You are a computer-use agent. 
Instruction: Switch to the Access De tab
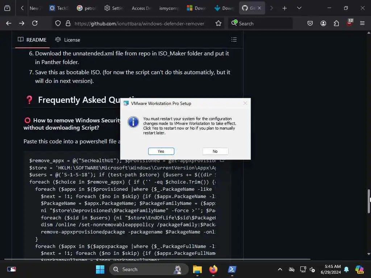click(x=141, y=8)
